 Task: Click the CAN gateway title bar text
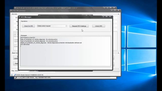[19, 11]
